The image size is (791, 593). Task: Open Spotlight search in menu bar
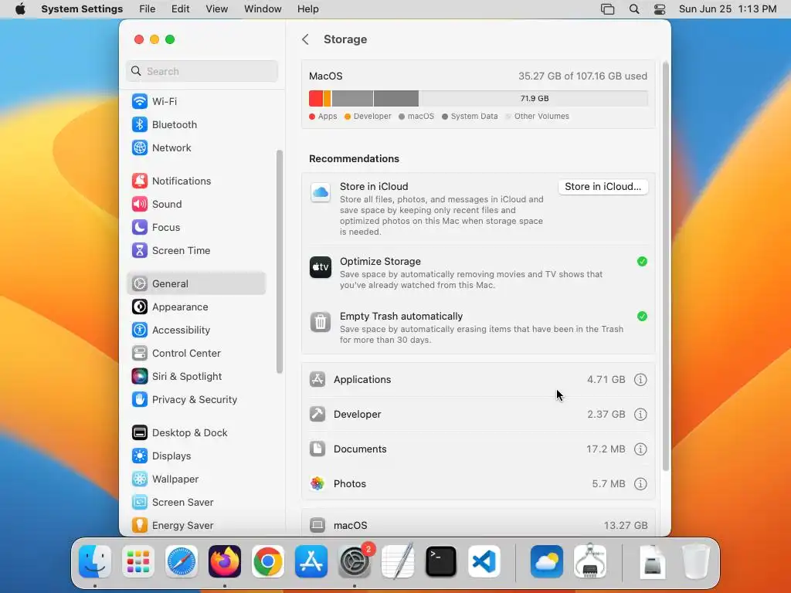click(x=634, y=9)
